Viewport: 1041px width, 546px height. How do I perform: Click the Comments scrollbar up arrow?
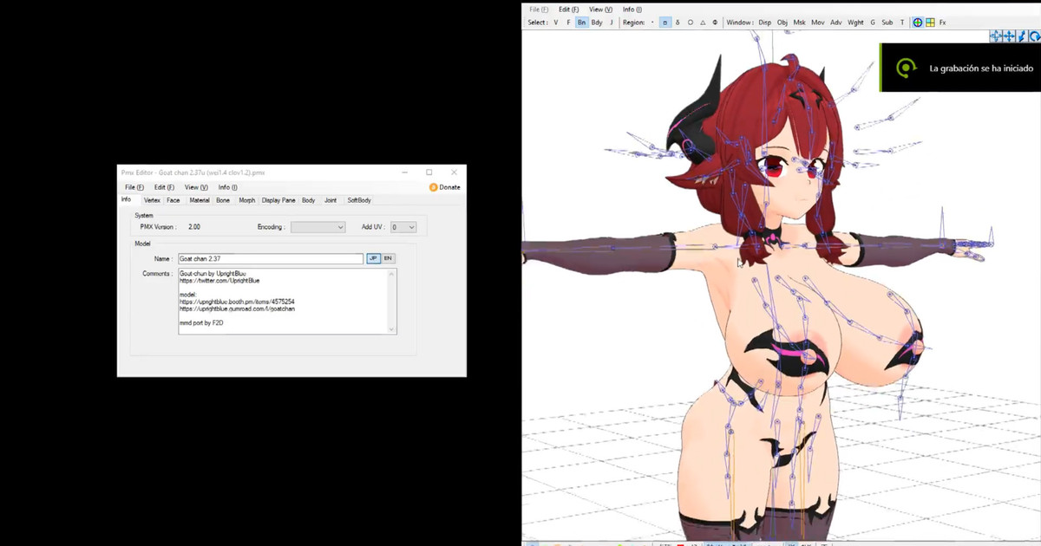(392, 274)
